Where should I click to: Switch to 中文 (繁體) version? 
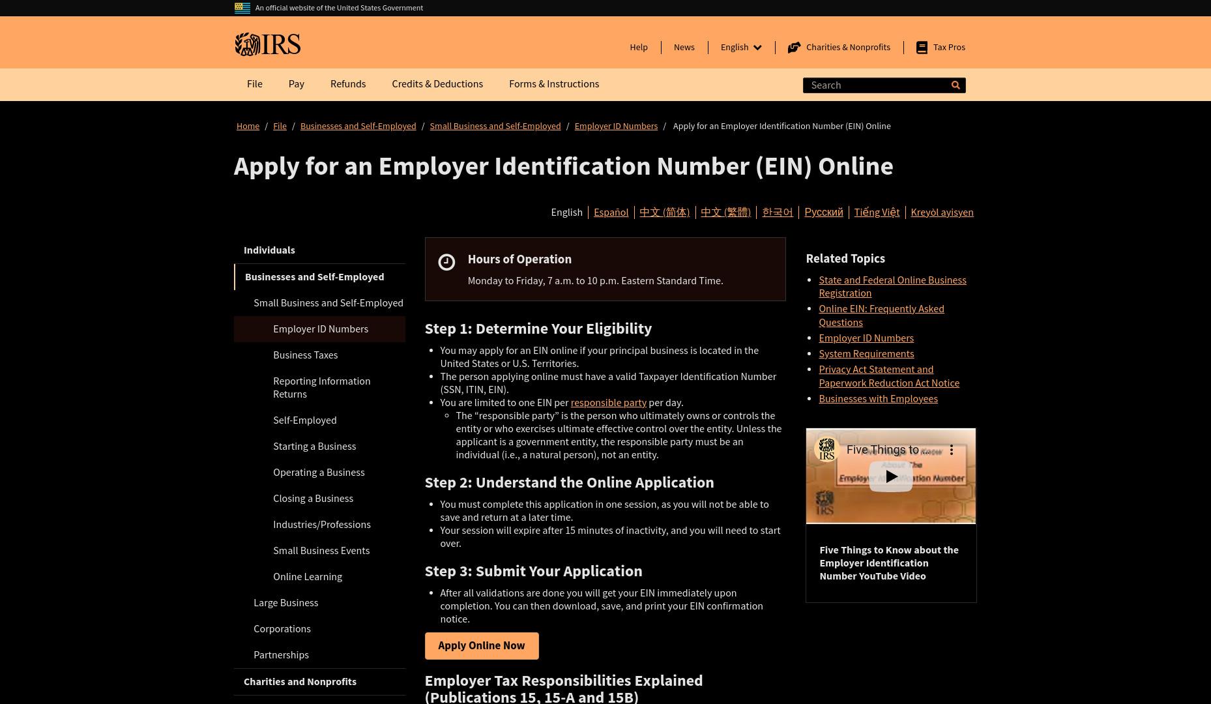click(x=725, y=213)
